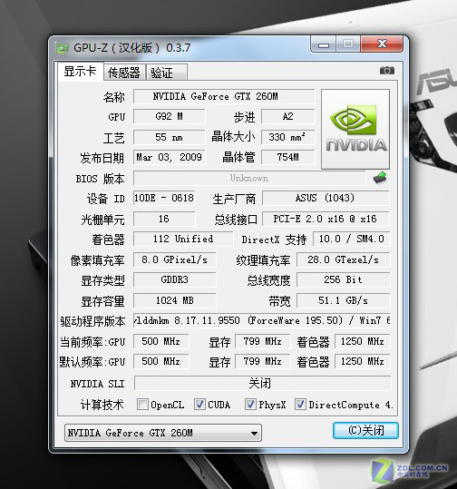Click the memory type GDDR3 field
Viewport: 457px width, 489px height.
175,279
